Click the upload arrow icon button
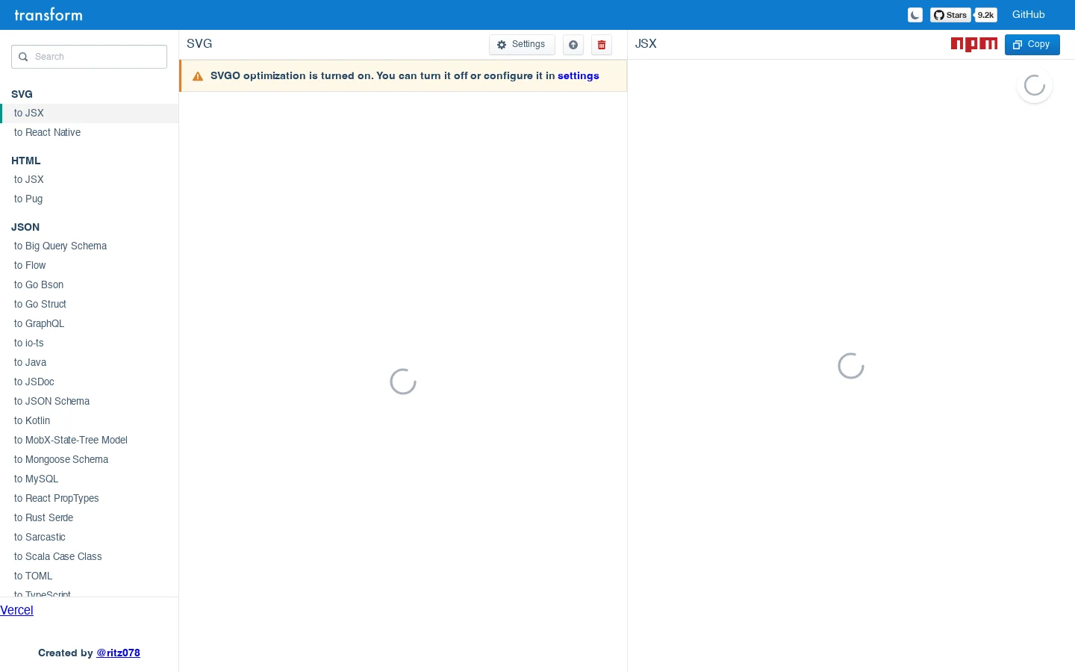The image size is (1075, 672). click(573, 45)
